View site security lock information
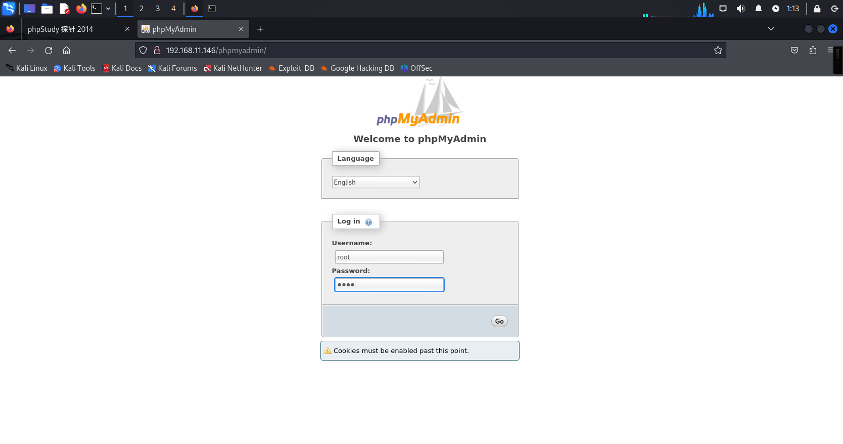 (x=157, y=51)
